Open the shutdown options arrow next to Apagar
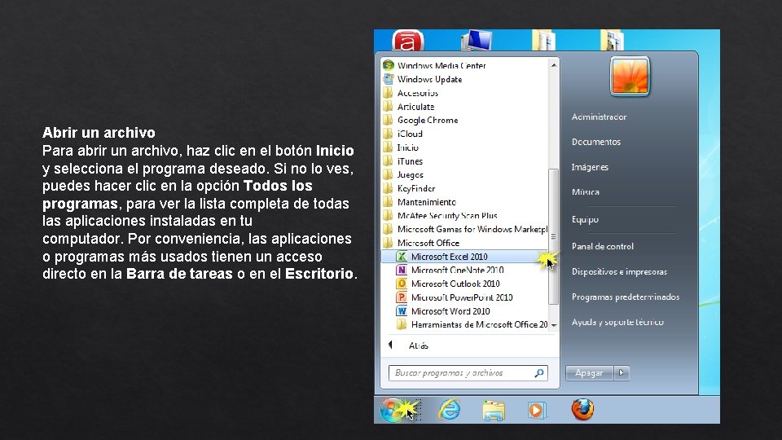The height and width of the screenshot is (440, 782). coord(622,372)
